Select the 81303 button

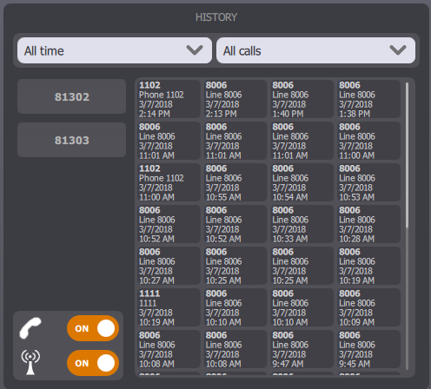pos(71,140)
